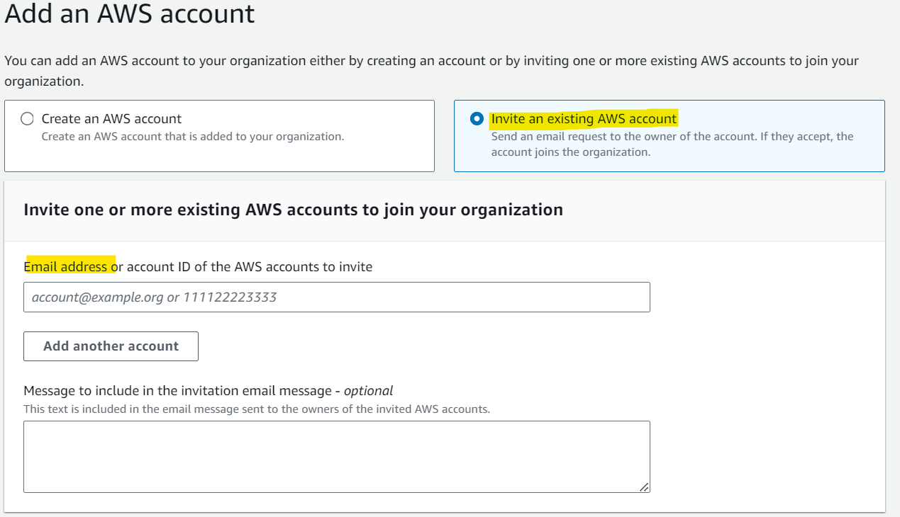
Task: Click the Add another account button
Action: point(111,346)
